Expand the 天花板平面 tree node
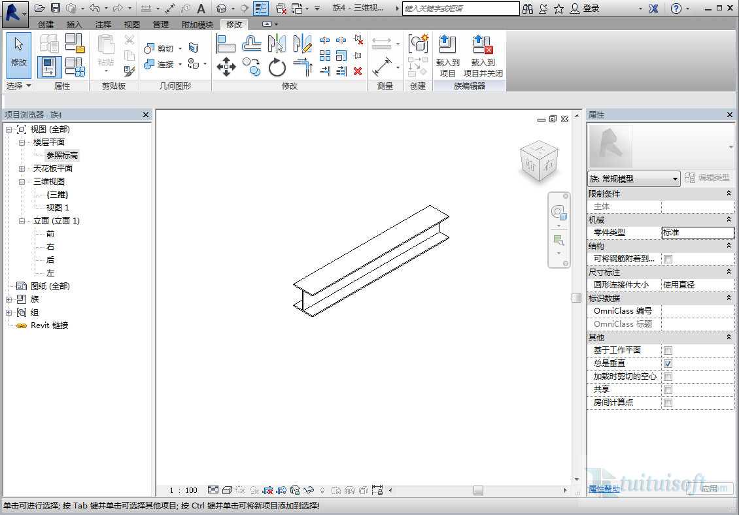Viewport: 739px width, 515px height. click(22, 169)
